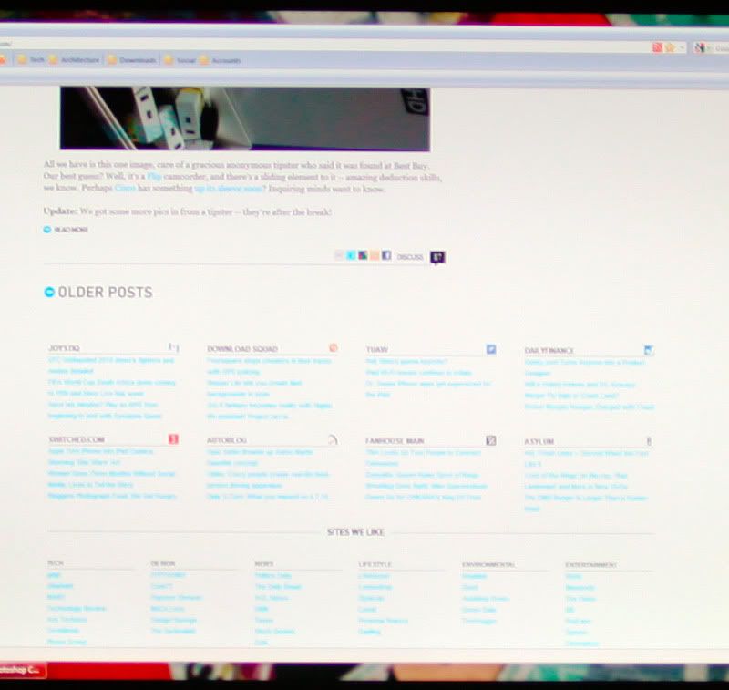Click the Joystiq logo icon
Image resolution: width=729 pixels, height=690 pixels.
pos(173,347)
